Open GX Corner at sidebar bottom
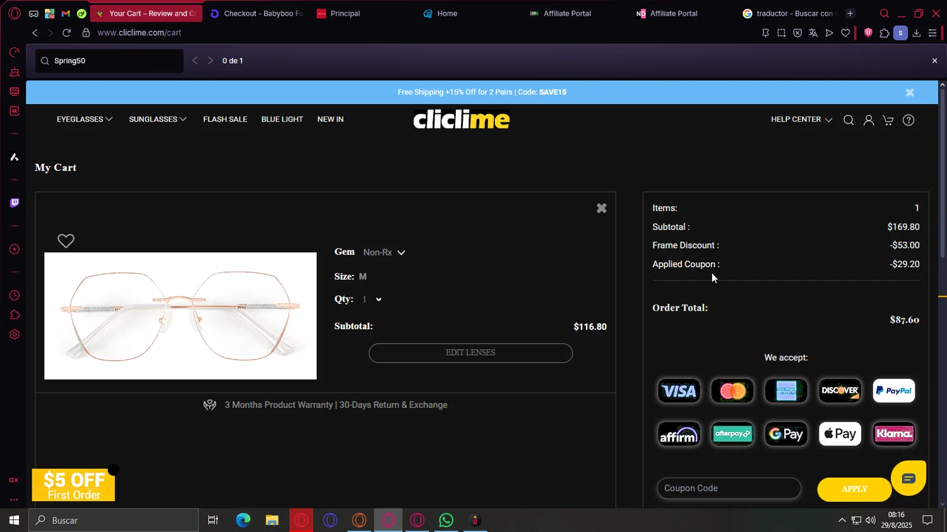The width and height of the screenshot is (947, 532). pos(14,480)
